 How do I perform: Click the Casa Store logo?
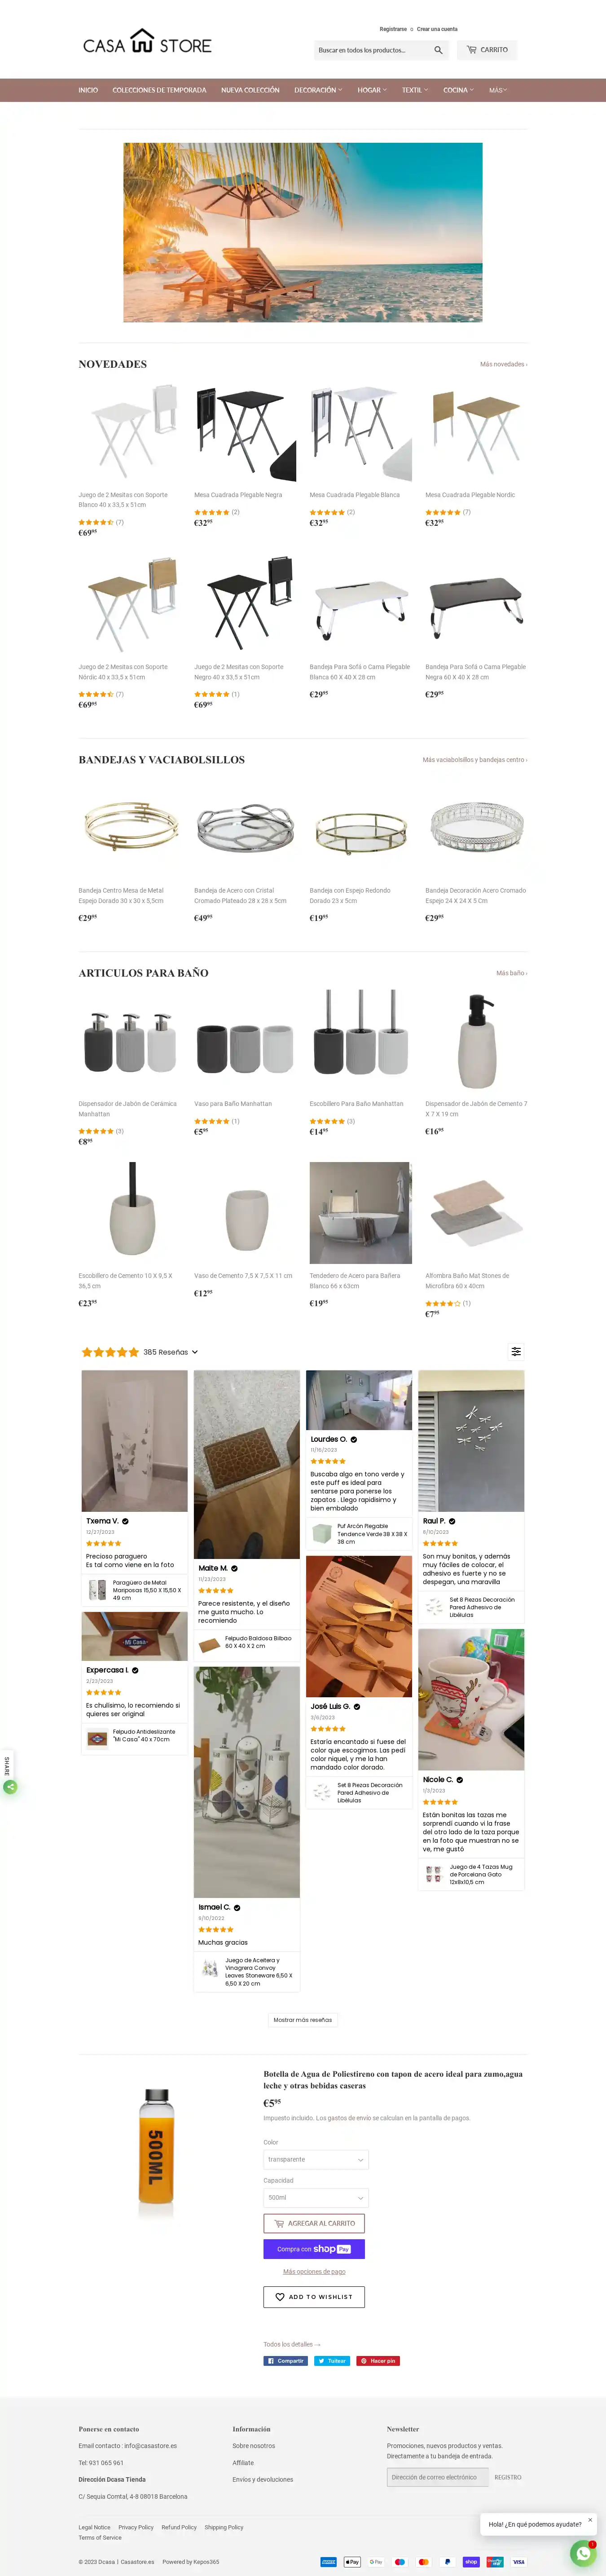pos(147,43)
